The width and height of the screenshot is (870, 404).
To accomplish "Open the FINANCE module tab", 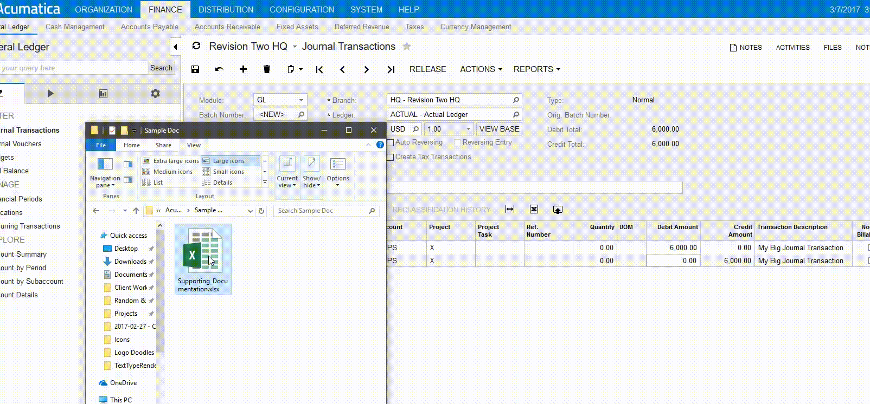I will pyautogui.click(x=165, y=9).
